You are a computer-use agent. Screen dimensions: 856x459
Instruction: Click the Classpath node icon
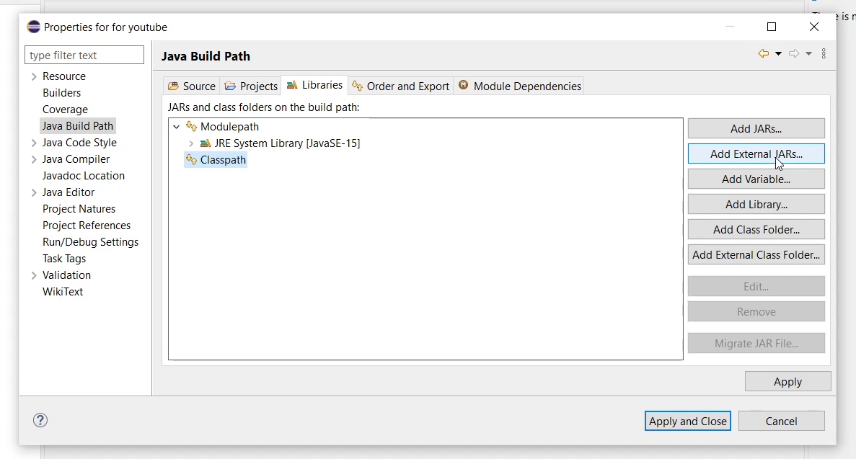coord(191,160)
